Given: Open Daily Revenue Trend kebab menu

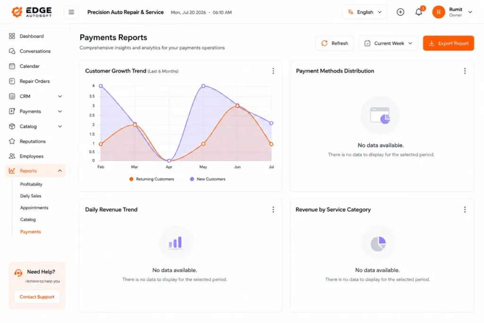Looking at the screenshot, I should pyautogui.click(x=273, y=210).
